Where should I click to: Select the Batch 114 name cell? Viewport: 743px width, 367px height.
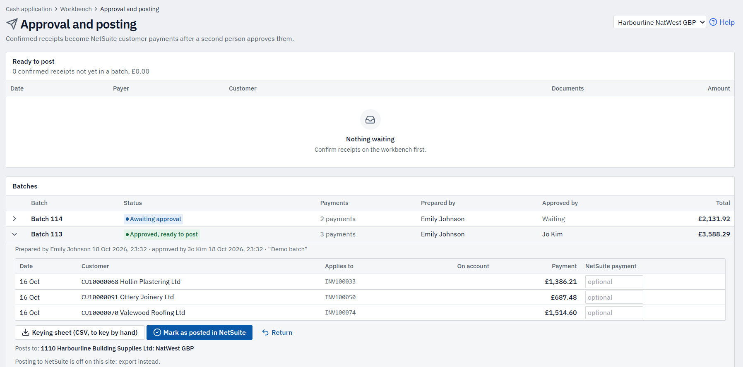pos(47,219)
